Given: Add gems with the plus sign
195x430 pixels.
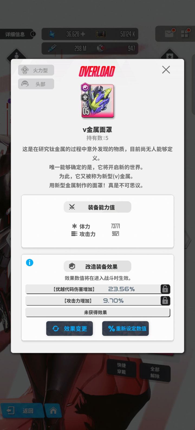Looking at the screenshot, I should pyautogui.click(x=83, y=34).
